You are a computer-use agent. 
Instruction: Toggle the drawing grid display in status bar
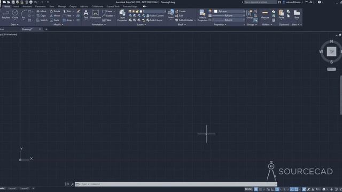tap(256, 189)
